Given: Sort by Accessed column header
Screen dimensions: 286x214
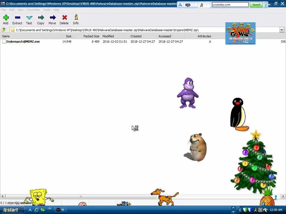Looking at the screenshot, I should click(171, 36).
